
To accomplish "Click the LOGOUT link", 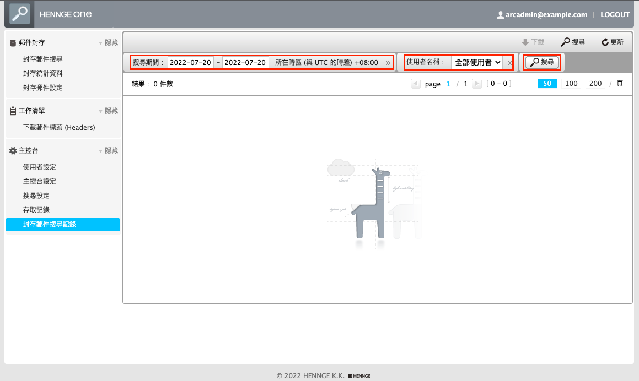I will pos(615,15).
